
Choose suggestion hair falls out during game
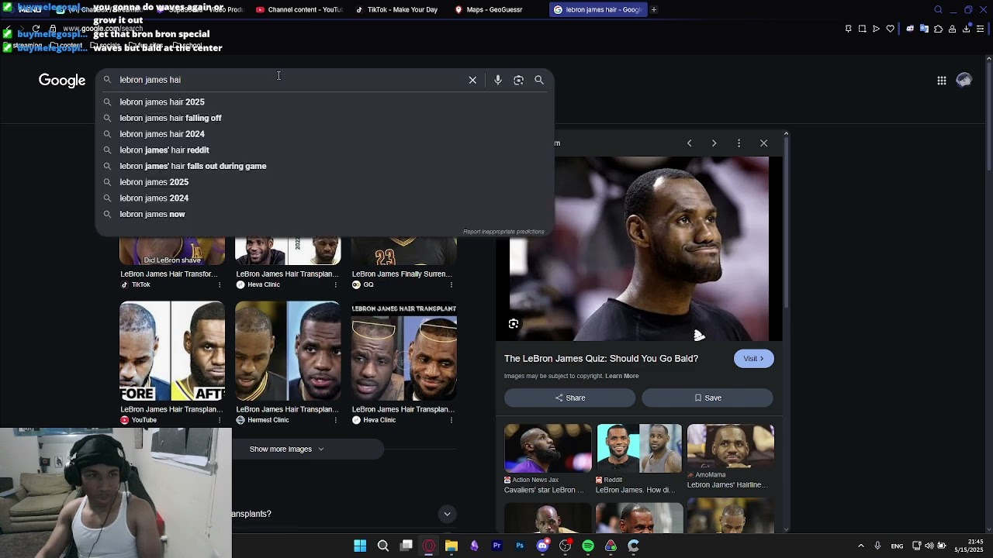click(324, 166)
